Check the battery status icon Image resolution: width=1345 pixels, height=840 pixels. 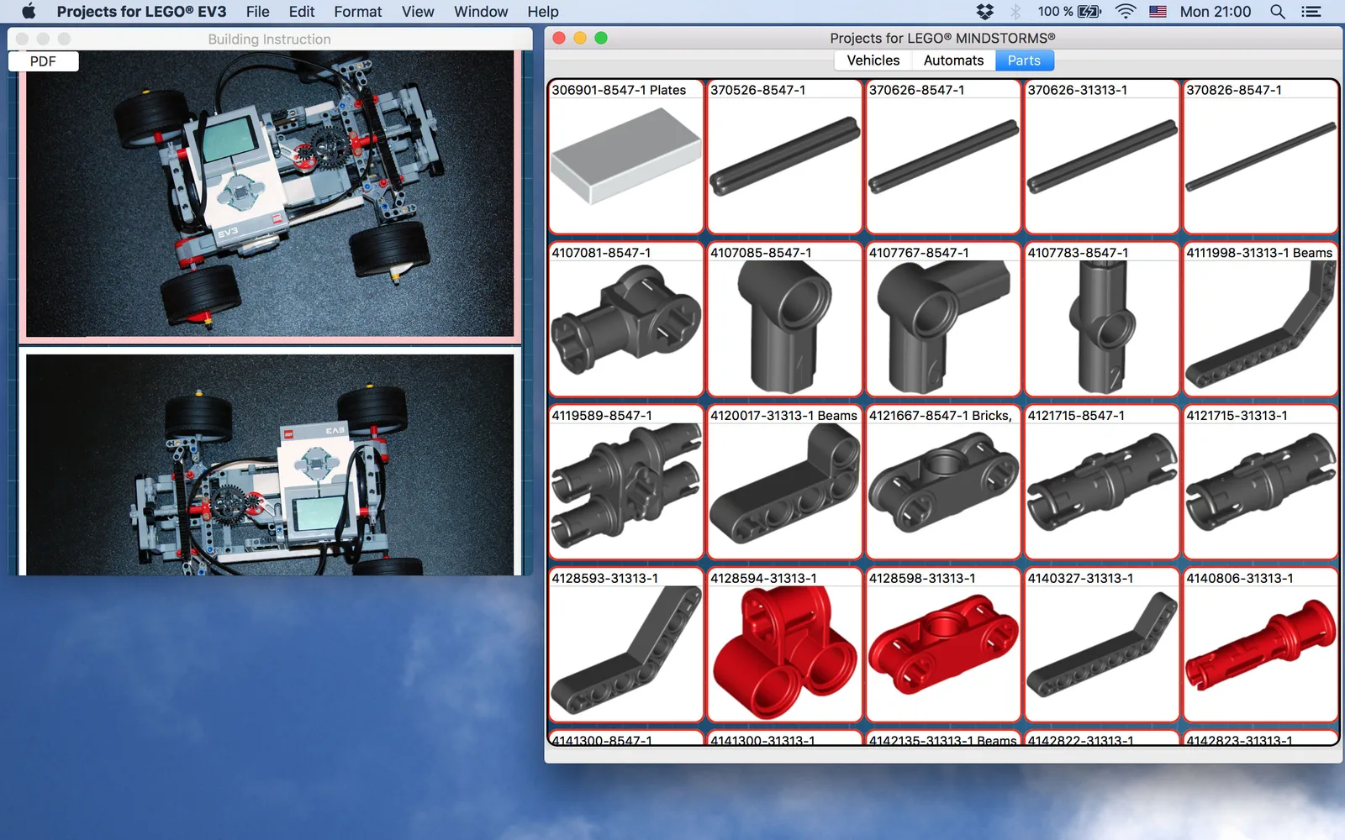pos(1089,12)
